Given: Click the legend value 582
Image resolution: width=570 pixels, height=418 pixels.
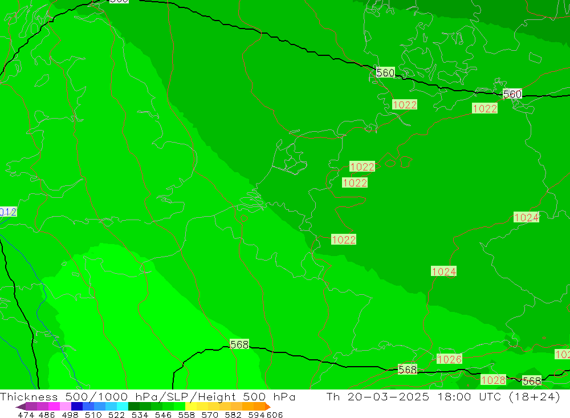Looking at the screenshot, I should tap(233, 415).
